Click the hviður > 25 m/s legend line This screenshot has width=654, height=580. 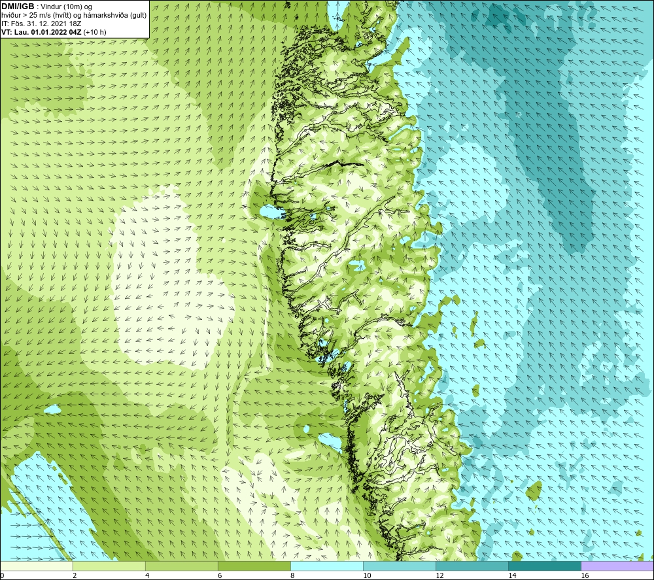(74, 16)
